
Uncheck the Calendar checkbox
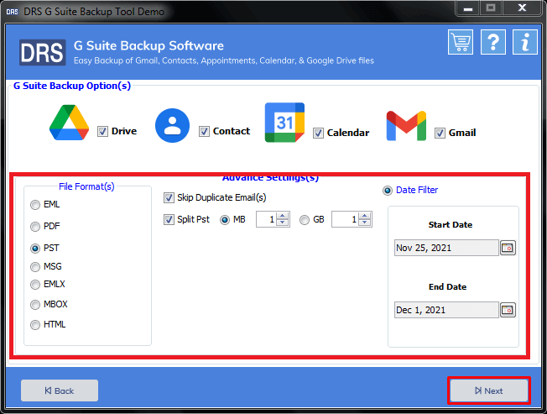click(x=318, y=133)
